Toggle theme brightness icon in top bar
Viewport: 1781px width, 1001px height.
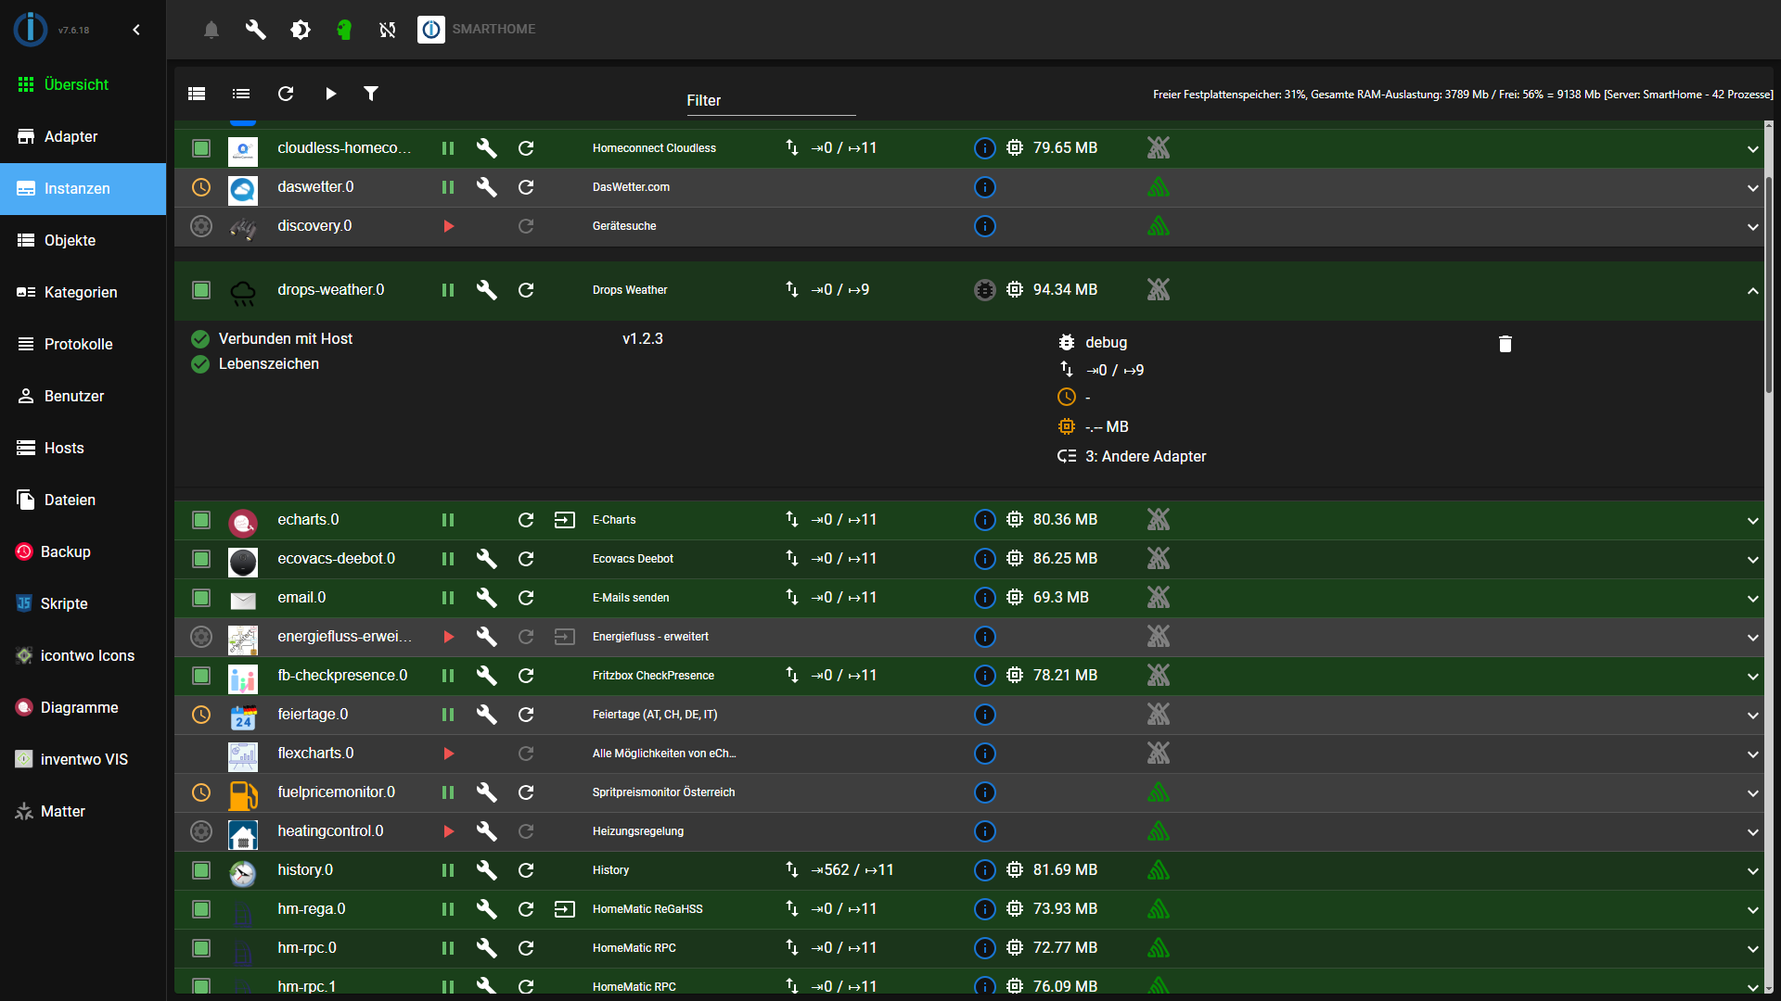coord(301,30)
